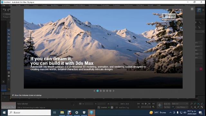Play the animation in the time controls
206x116 pixels.
pyautogui.click(x=146, y=104)
